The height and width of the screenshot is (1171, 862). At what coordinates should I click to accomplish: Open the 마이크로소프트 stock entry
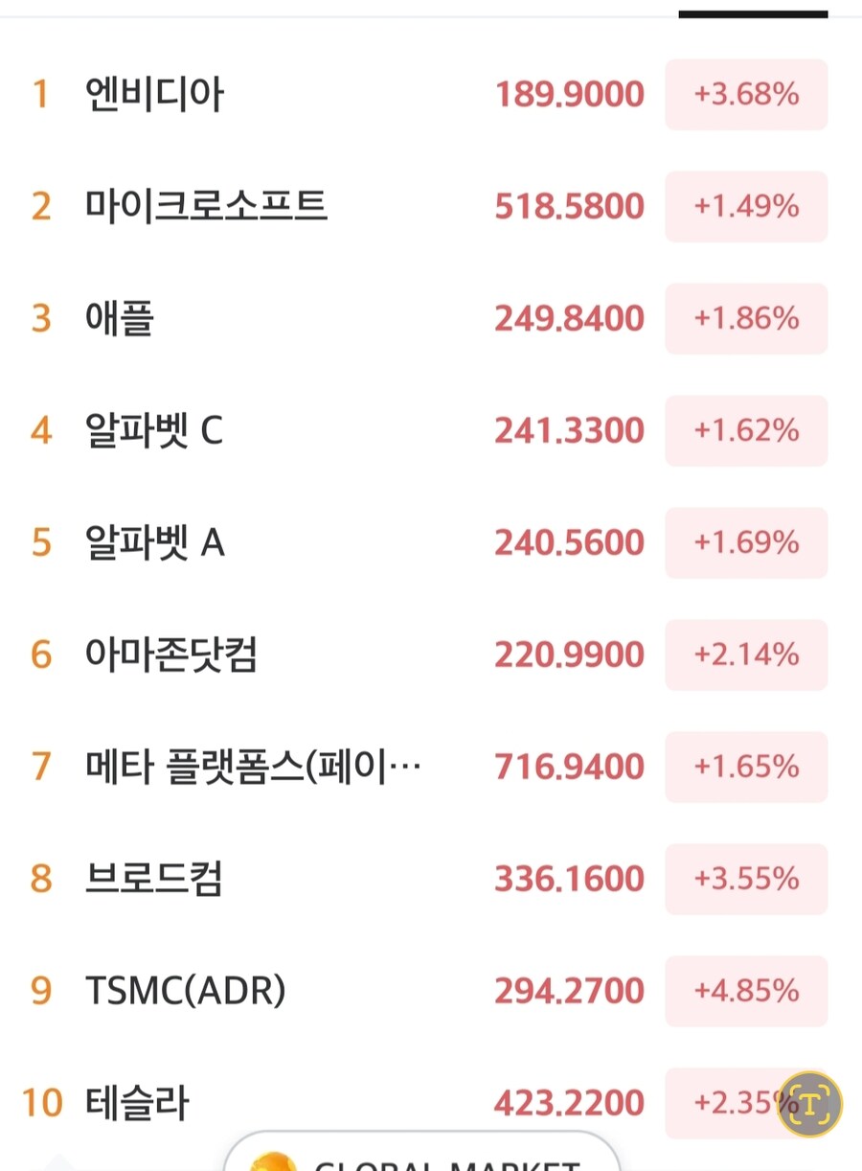coord(207,207)
